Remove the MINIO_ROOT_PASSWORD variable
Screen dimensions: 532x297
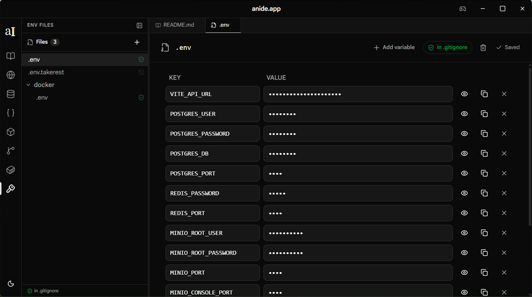click(x=504, y=253)
